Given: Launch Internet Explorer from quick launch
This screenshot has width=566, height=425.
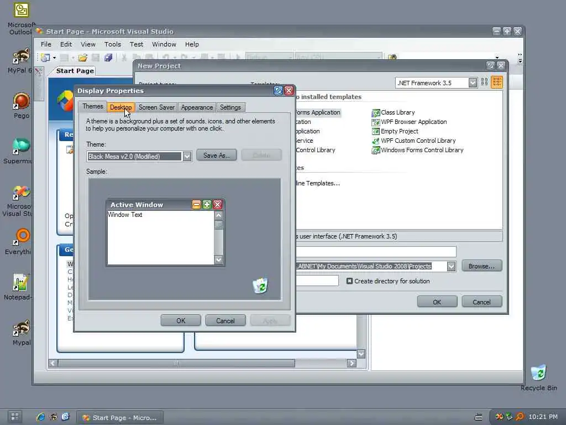Looking at the screenshot, I should [40, 417].
